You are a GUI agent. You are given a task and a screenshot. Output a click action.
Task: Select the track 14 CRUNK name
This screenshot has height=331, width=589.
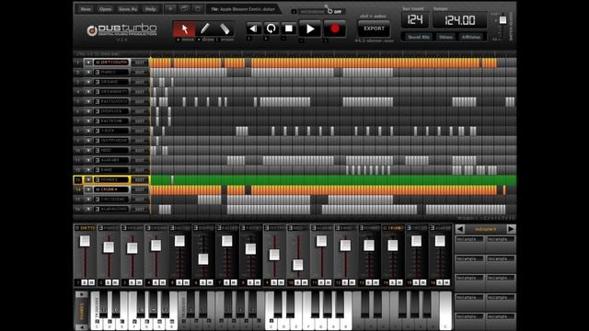coord(111,189)
